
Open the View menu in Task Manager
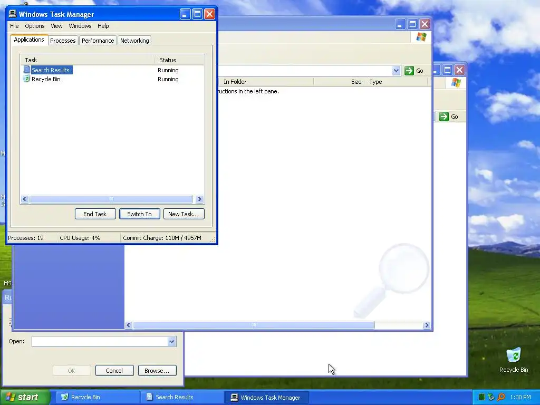pos(56,26)
